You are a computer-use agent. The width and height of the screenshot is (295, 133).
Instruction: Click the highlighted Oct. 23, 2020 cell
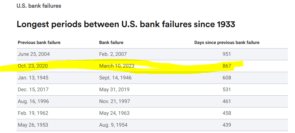(33, 66)
